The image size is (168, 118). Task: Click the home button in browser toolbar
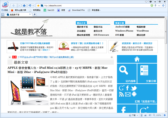[x=25, y=5]
